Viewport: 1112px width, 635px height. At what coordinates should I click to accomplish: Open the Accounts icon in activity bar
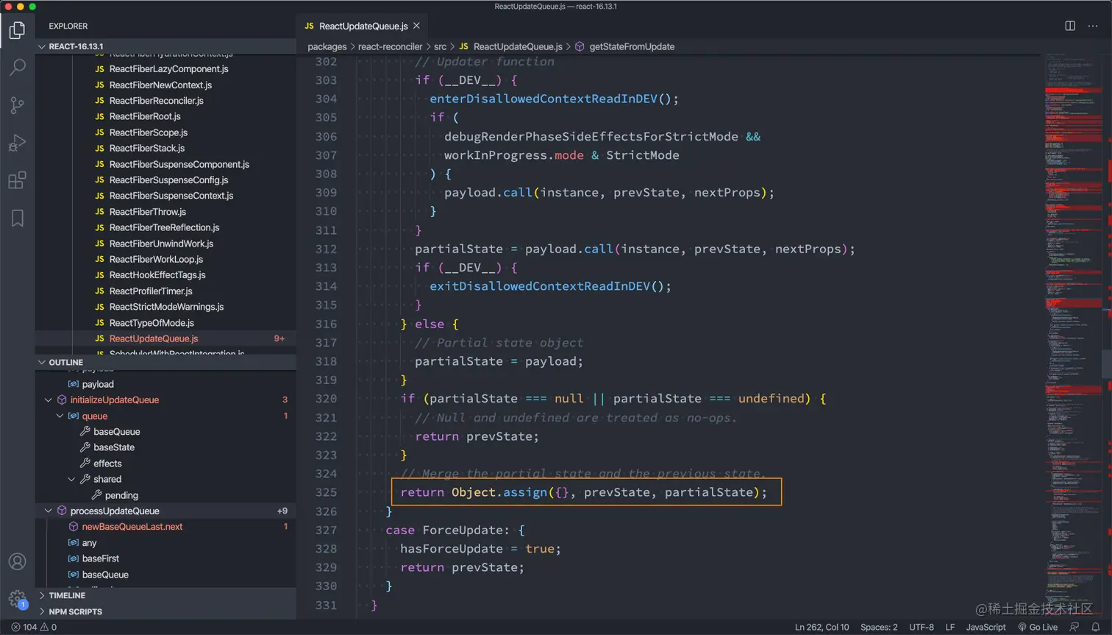click(x=17, y=561)
